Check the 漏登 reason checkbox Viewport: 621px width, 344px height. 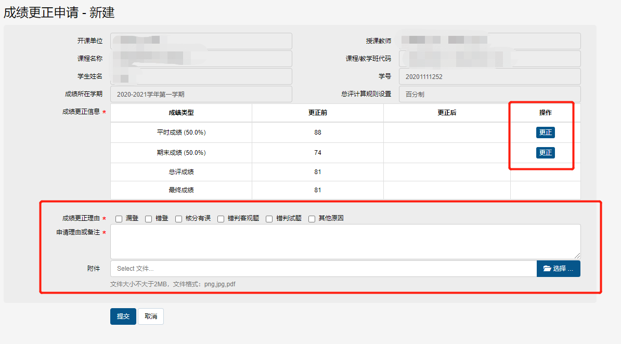point(119,219)
